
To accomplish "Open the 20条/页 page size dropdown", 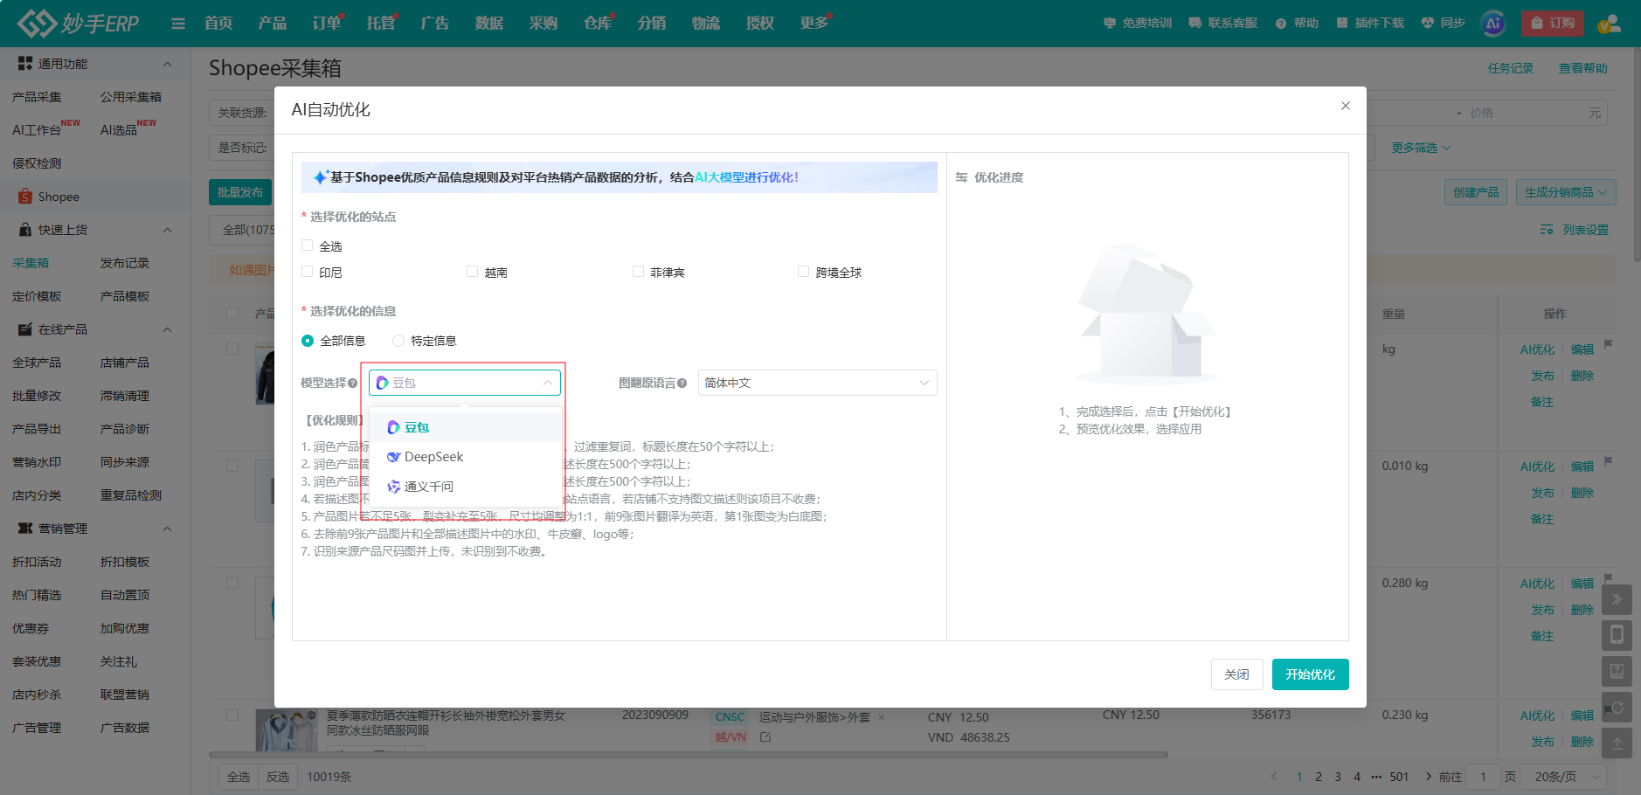I will (1564, 777).
